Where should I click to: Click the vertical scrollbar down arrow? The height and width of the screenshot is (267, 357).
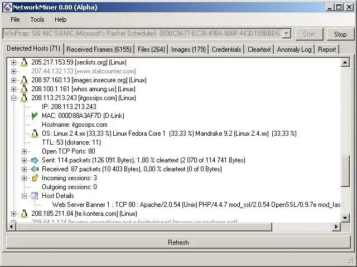(345, 218)
